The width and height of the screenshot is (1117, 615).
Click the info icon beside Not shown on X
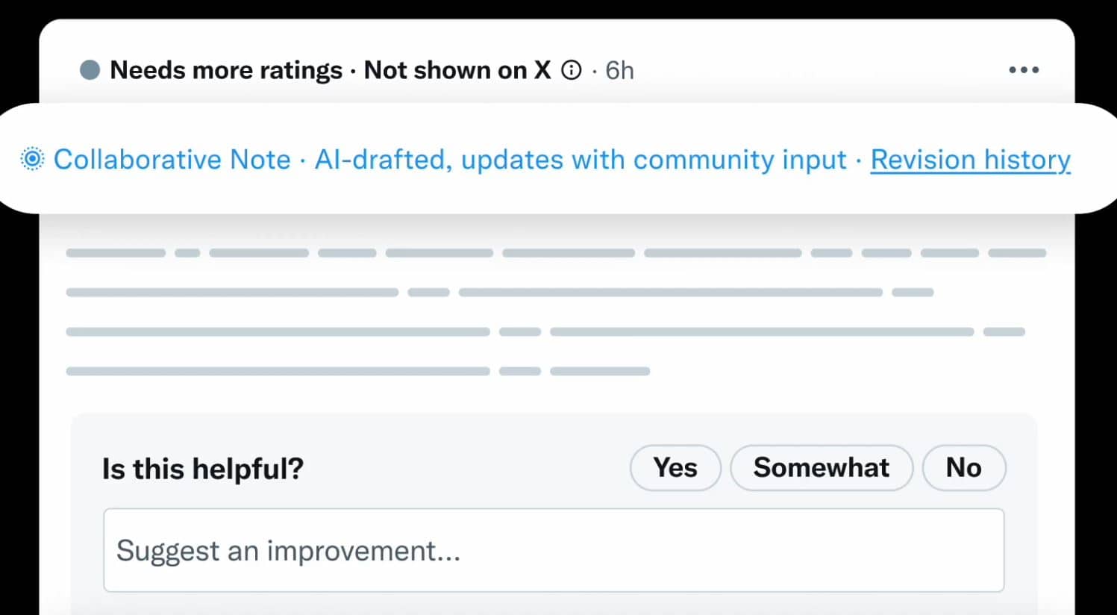pyautogui.click(x=571, y=70)
